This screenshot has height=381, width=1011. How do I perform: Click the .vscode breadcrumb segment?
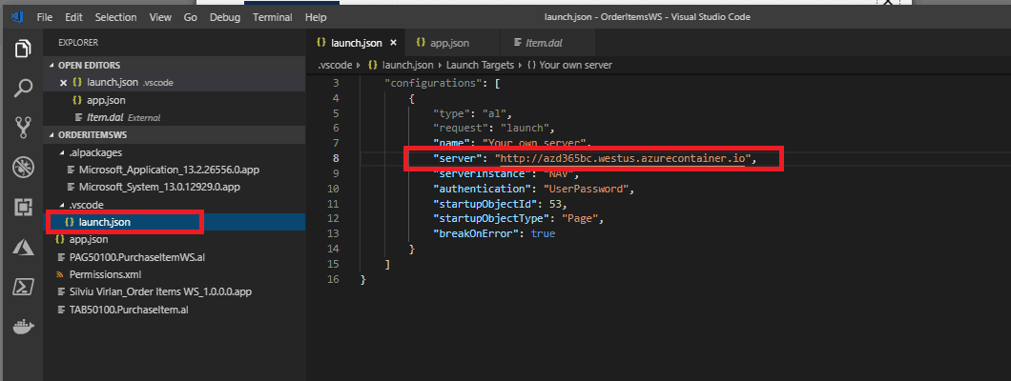tap(334, 65)
